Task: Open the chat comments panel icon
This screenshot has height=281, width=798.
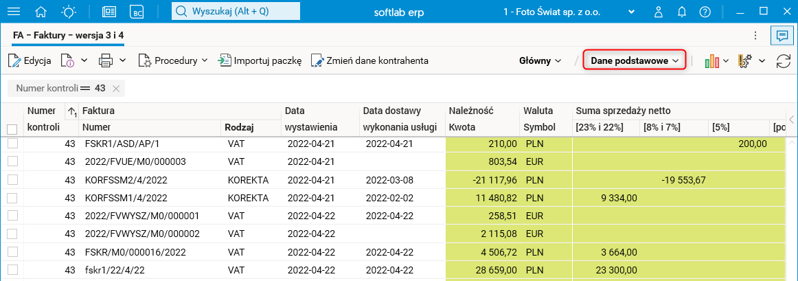Action: (x=781, y=35)
